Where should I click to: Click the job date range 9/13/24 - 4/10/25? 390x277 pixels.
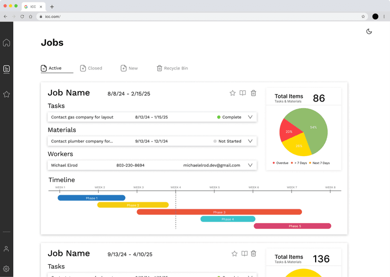point(130,254)
